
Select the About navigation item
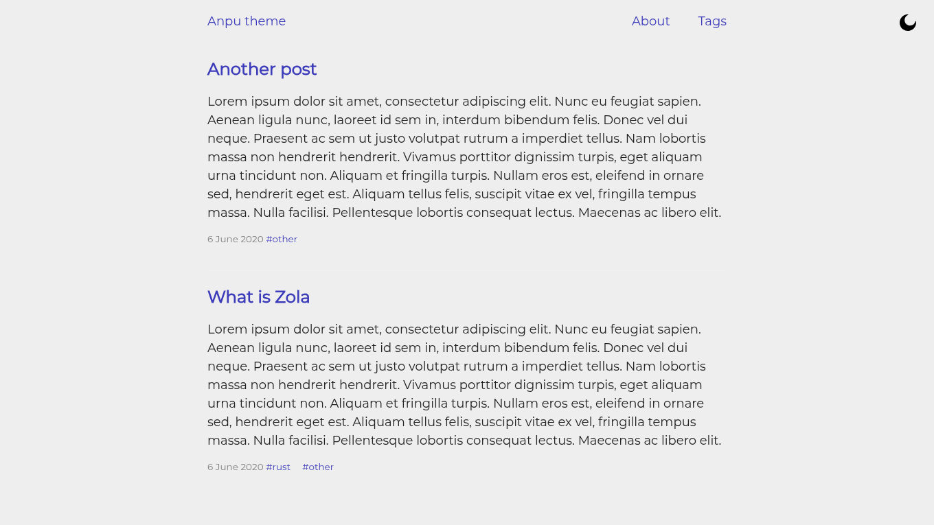click(x=650, y=21)
